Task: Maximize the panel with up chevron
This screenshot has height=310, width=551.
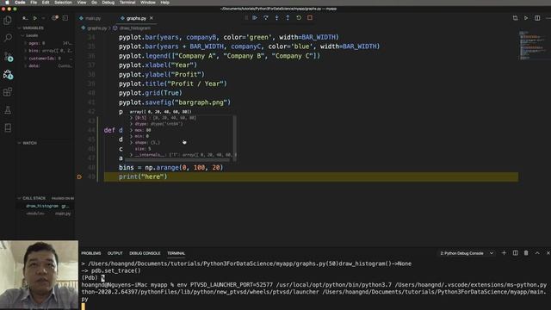Action: 537,253
